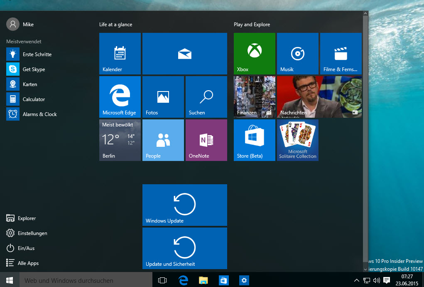This screenshot has height=287, width=424.
Task: Click the Life at a glance heading
Action: pos(116,25)
